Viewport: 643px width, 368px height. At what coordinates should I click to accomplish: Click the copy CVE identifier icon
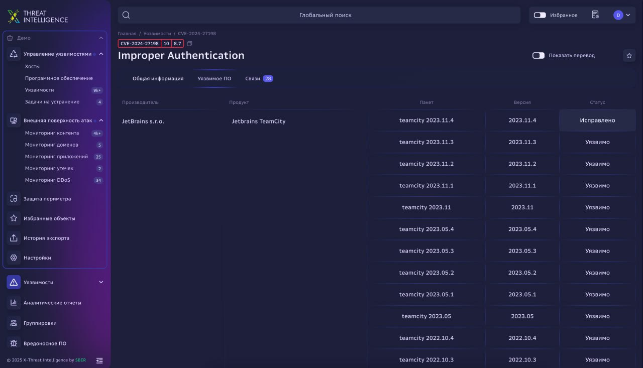tap(189, 44)
